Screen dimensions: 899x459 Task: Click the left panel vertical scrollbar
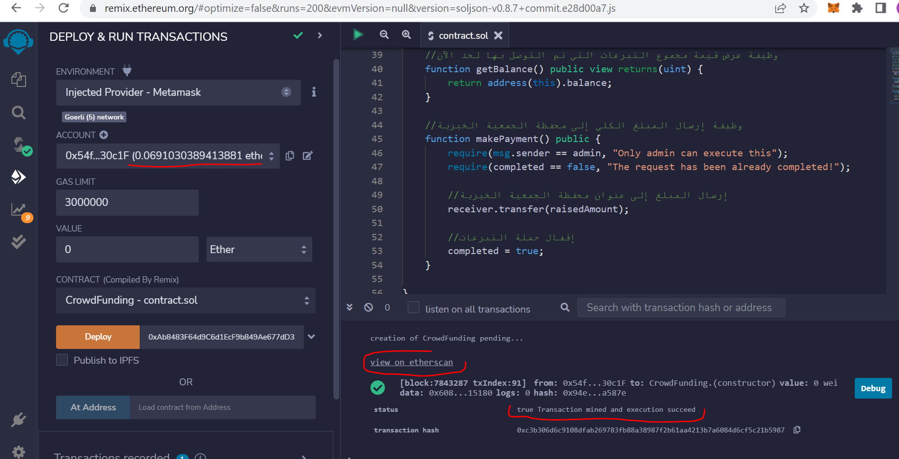(336, 229)
